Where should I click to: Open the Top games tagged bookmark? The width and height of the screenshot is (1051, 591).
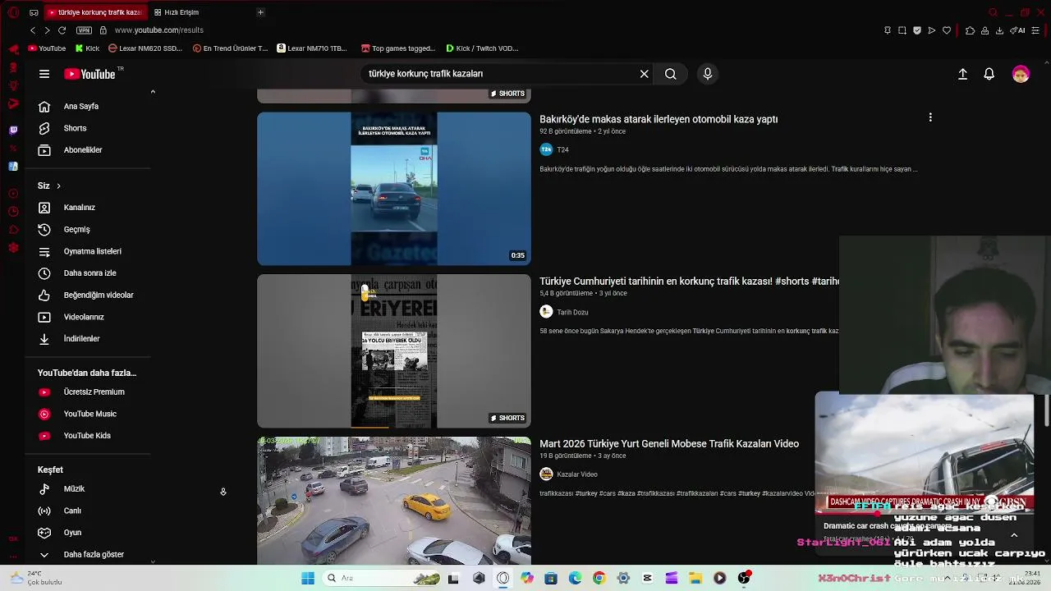point(398,48)
